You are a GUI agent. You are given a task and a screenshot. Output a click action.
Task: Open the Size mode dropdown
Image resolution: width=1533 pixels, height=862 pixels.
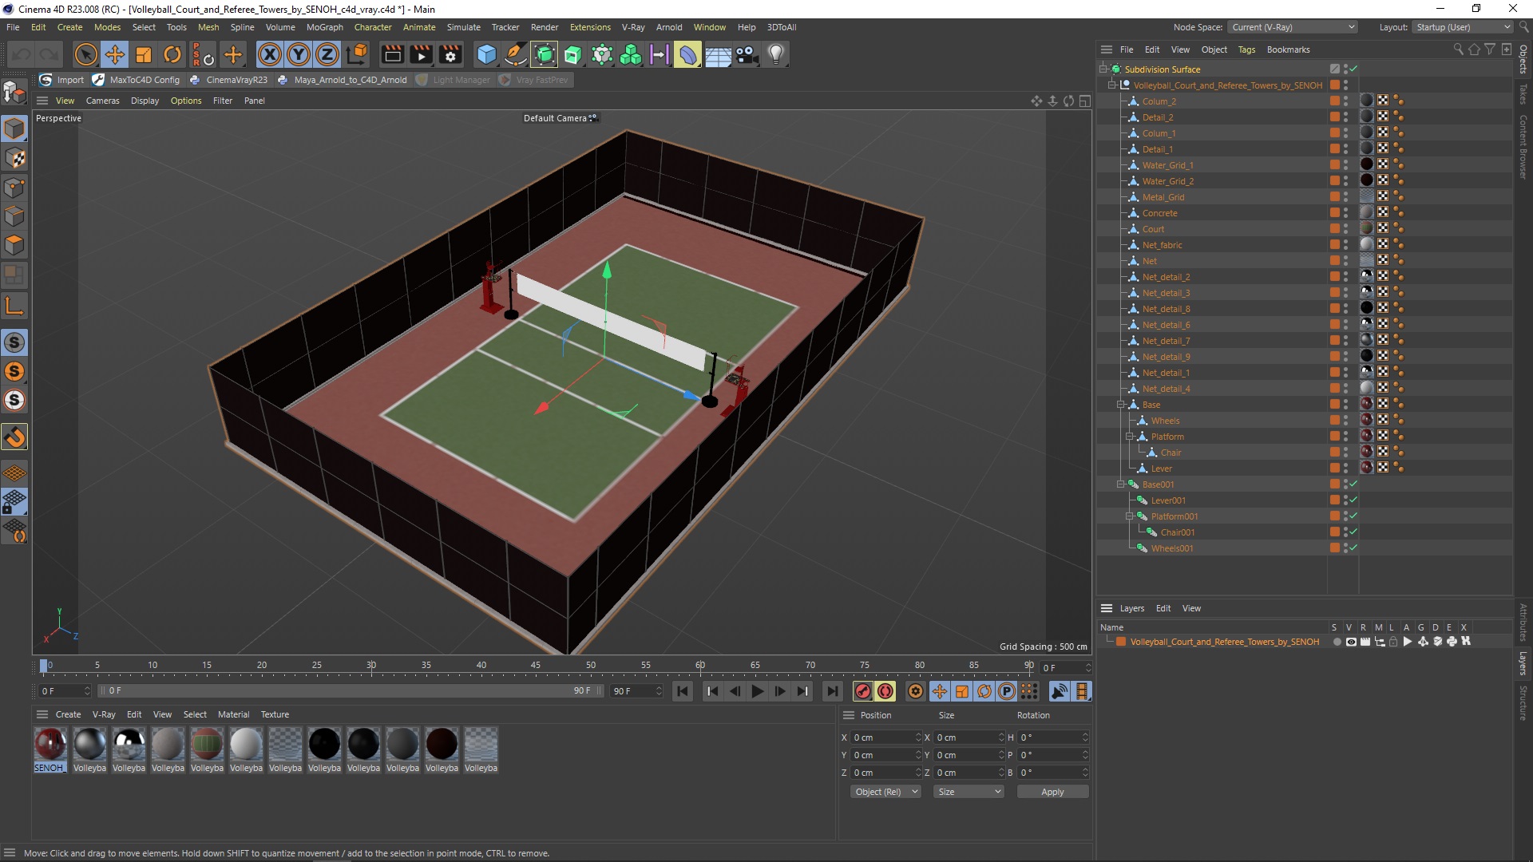click(x=969, y=792)
